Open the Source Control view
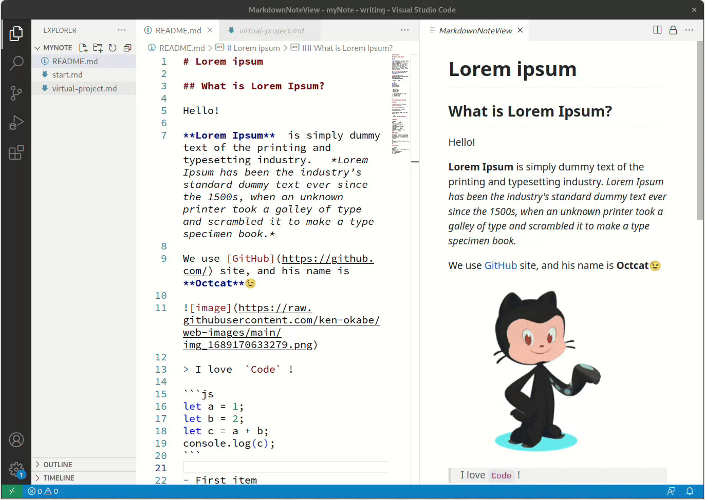 pos(16,93)
